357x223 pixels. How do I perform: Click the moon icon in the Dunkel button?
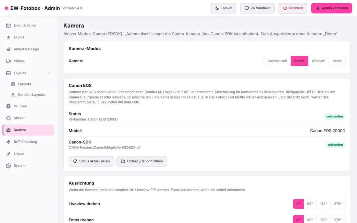(217, 8)
